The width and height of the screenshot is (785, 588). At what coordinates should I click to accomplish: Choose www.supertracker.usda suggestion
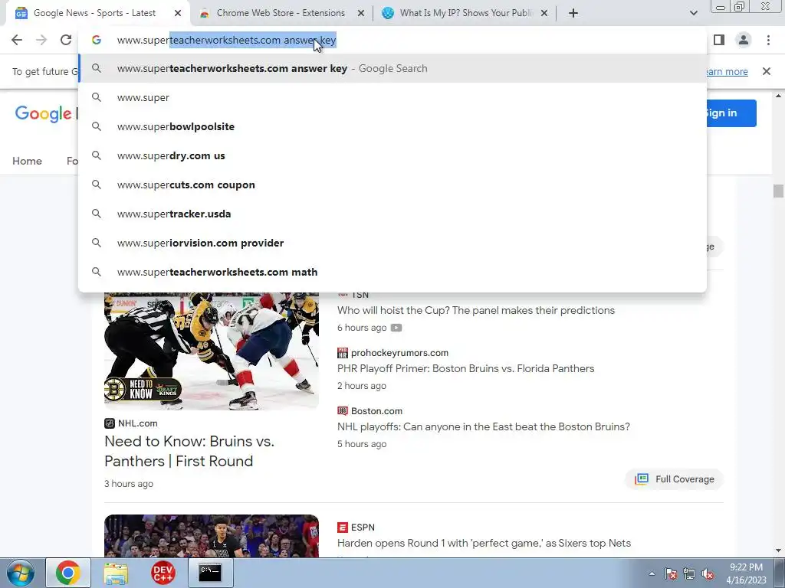point(392,214)
